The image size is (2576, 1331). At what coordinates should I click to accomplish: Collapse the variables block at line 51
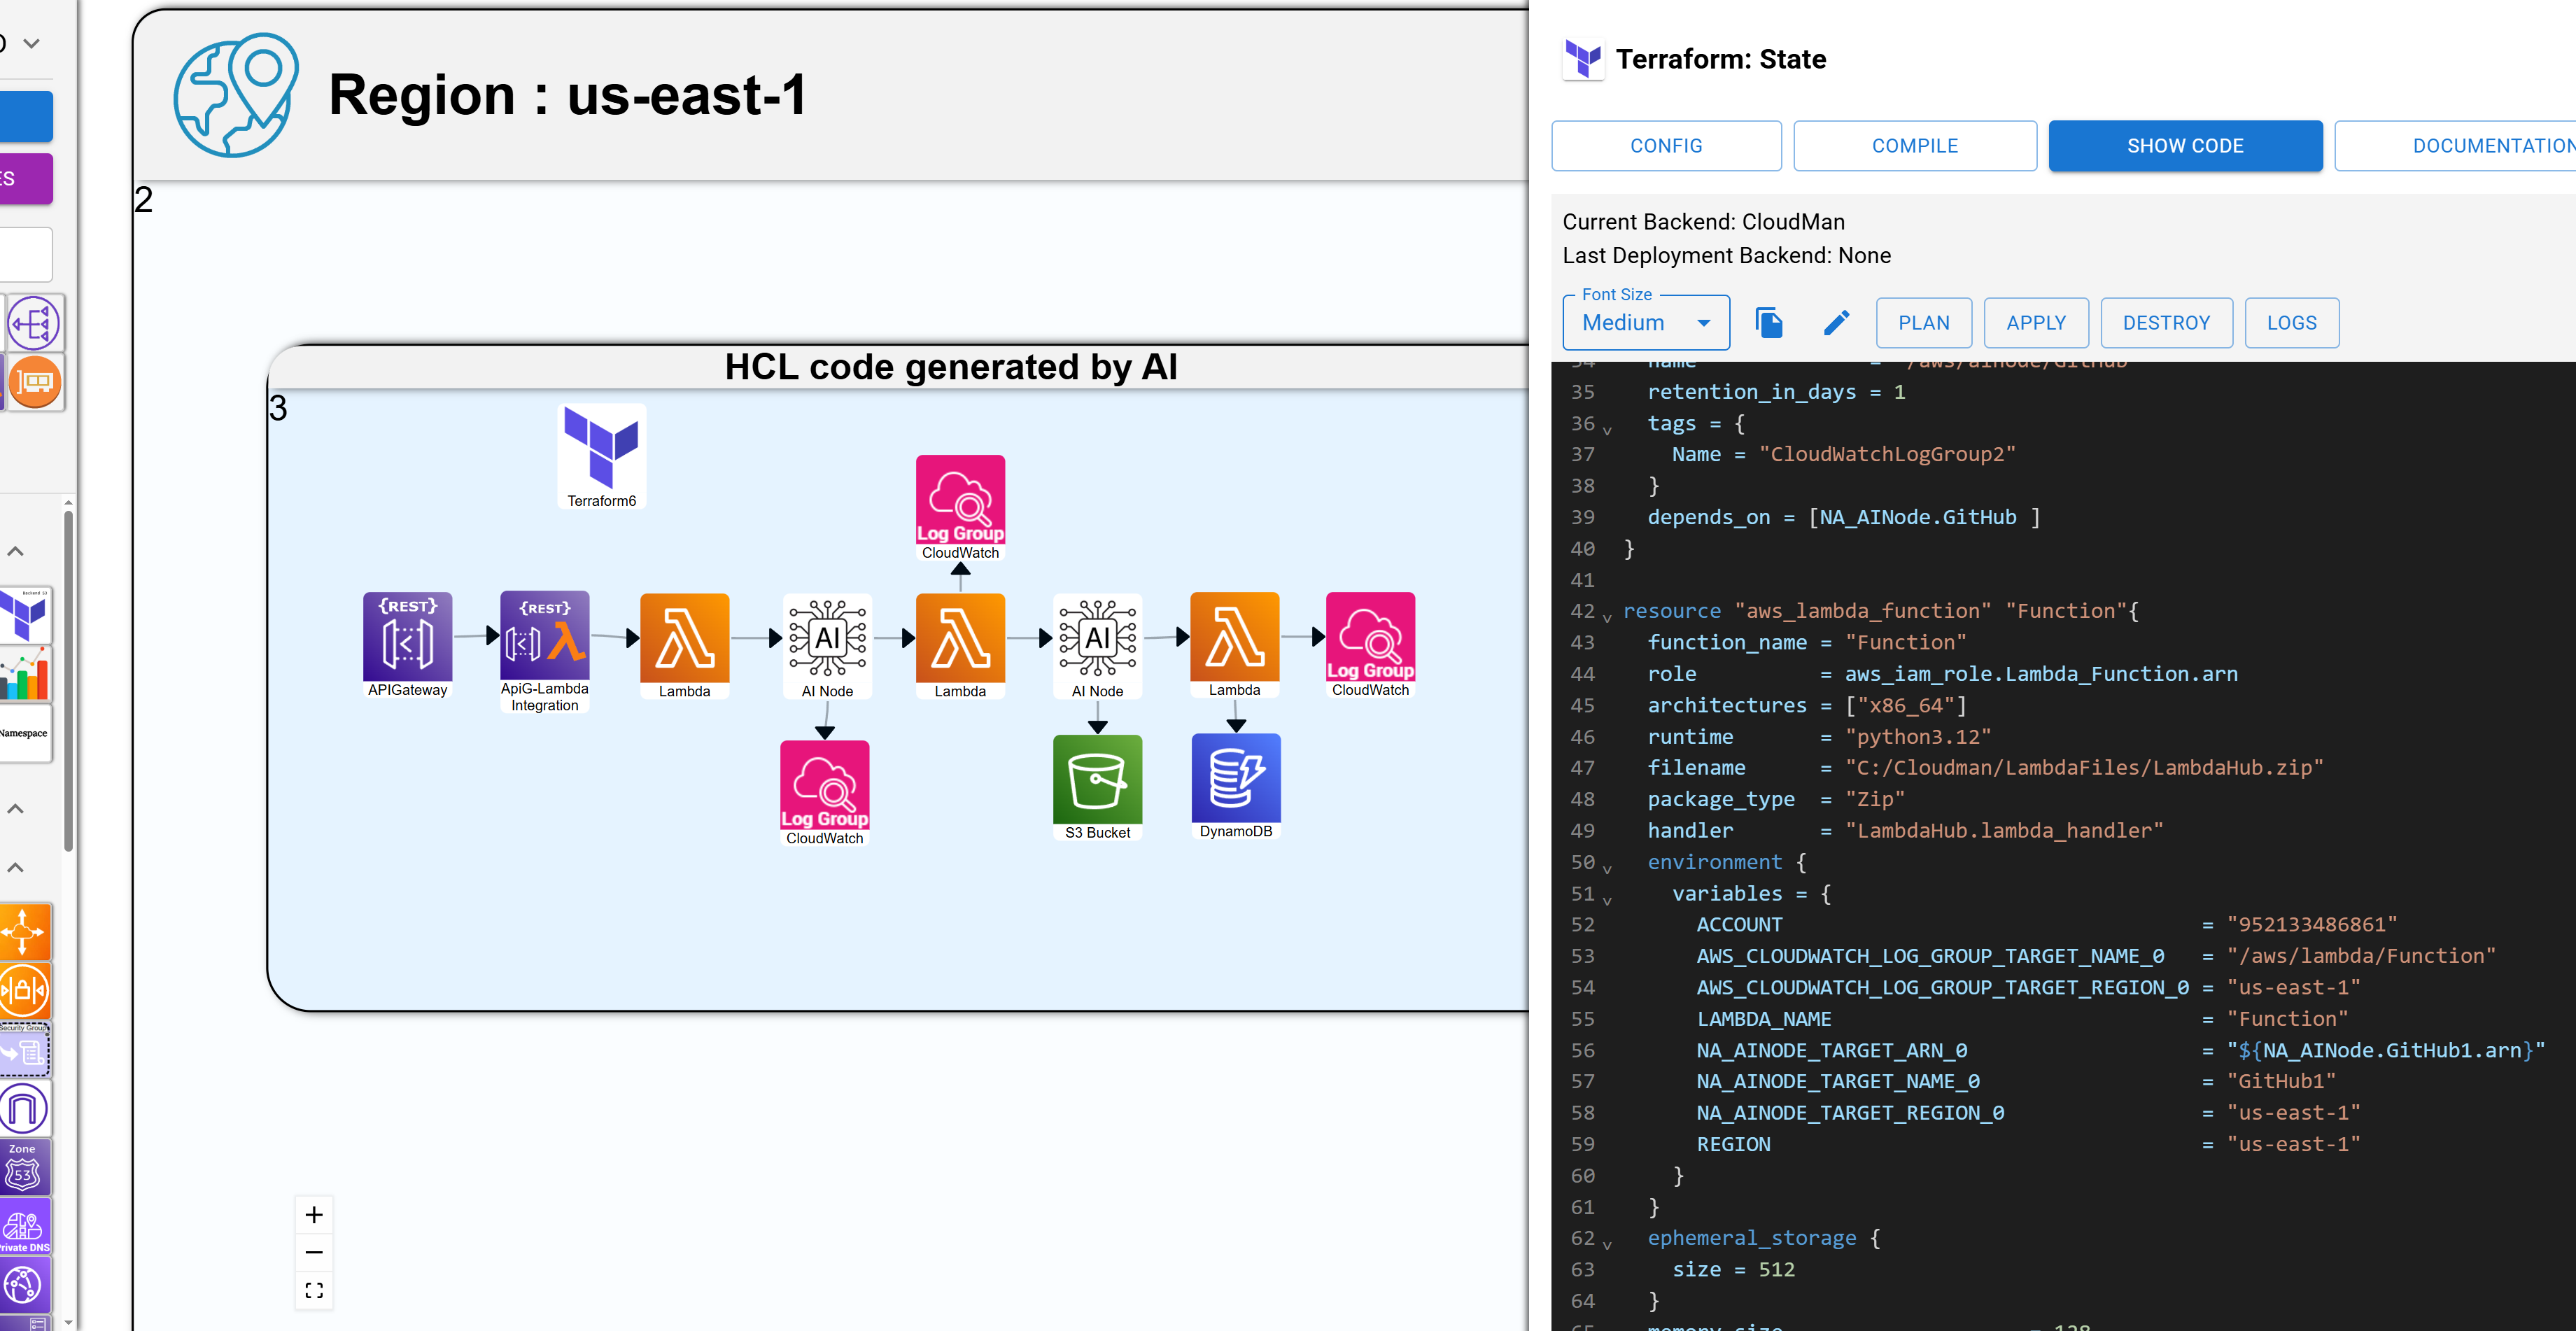[x=1607, y=900]
